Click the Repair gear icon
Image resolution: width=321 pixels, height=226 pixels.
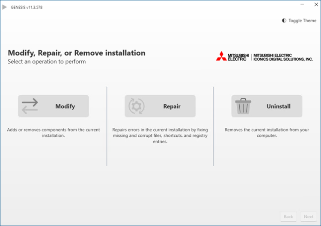(x=137, y=106)
